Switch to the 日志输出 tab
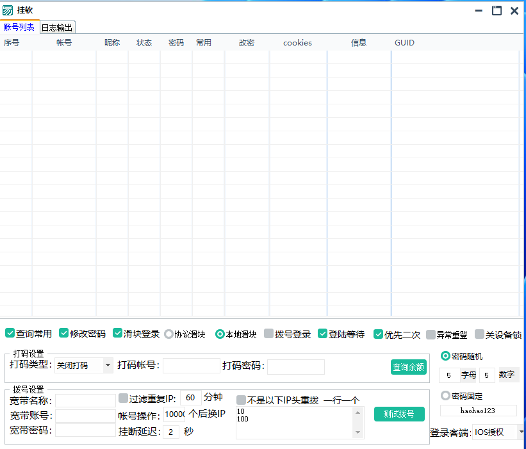This screenshot has width=526, height=449. pos(57,28)
